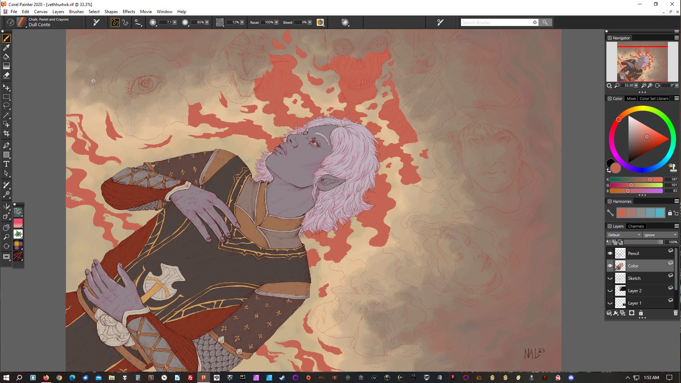Open the Ignore composite depth dropdown

660,235
